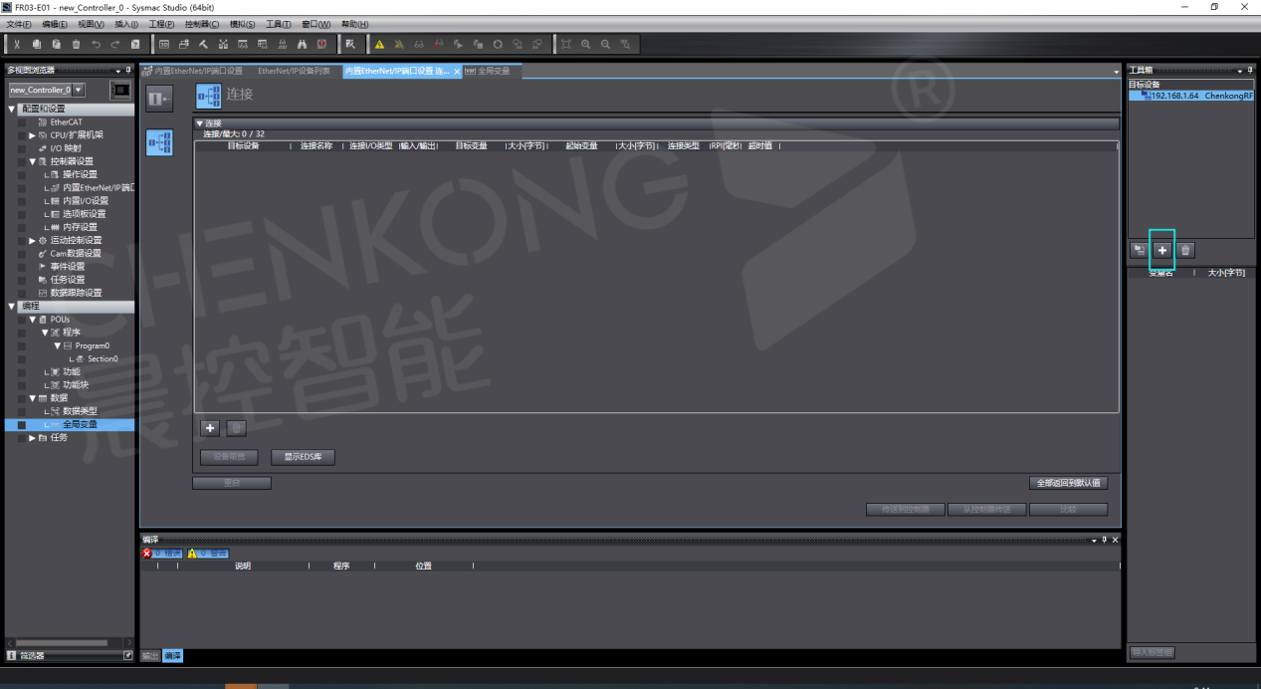
Task: Click the controller thumbnail icon beside new_Controller_0
Action: coord(120,90)
